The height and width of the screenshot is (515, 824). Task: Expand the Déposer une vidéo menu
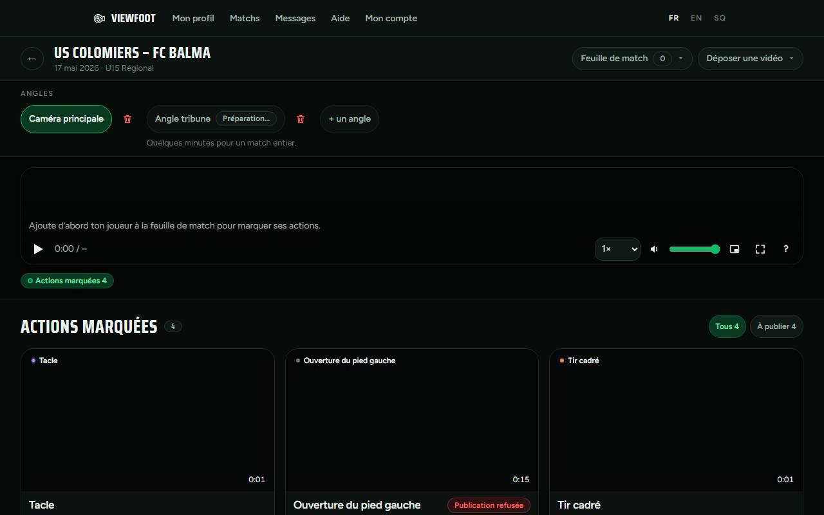pyautogui.click(x=751, y=59)
